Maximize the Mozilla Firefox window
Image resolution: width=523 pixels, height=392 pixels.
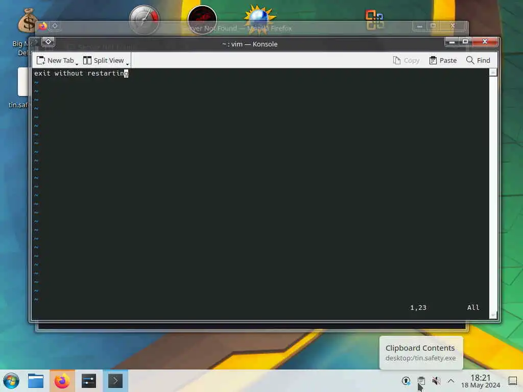(x=433, y=26)
